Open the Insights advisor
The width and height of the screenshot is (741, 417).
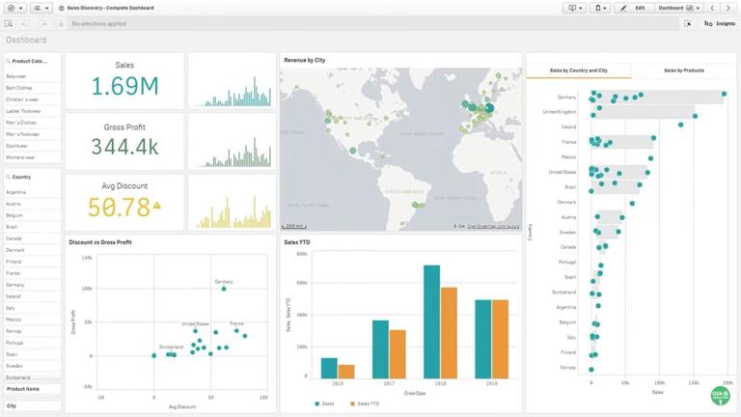[720, 23]
